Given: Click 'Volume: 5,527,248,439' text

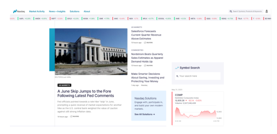Looking at the screenshot, I should [x=185, y=103].
